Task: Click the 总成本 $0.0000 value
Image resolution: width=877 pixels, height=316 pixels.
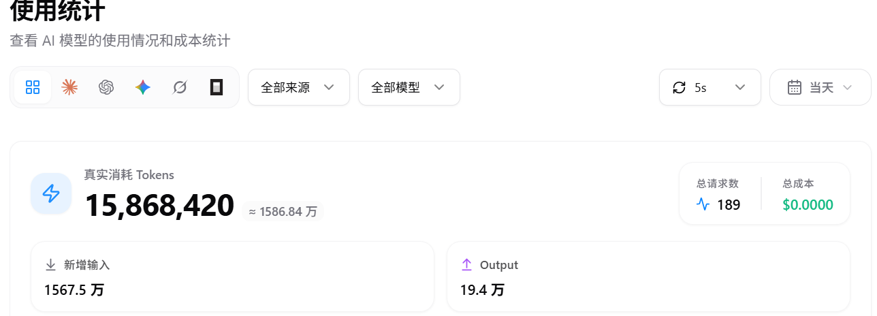Action: click(x=808, y=205)
